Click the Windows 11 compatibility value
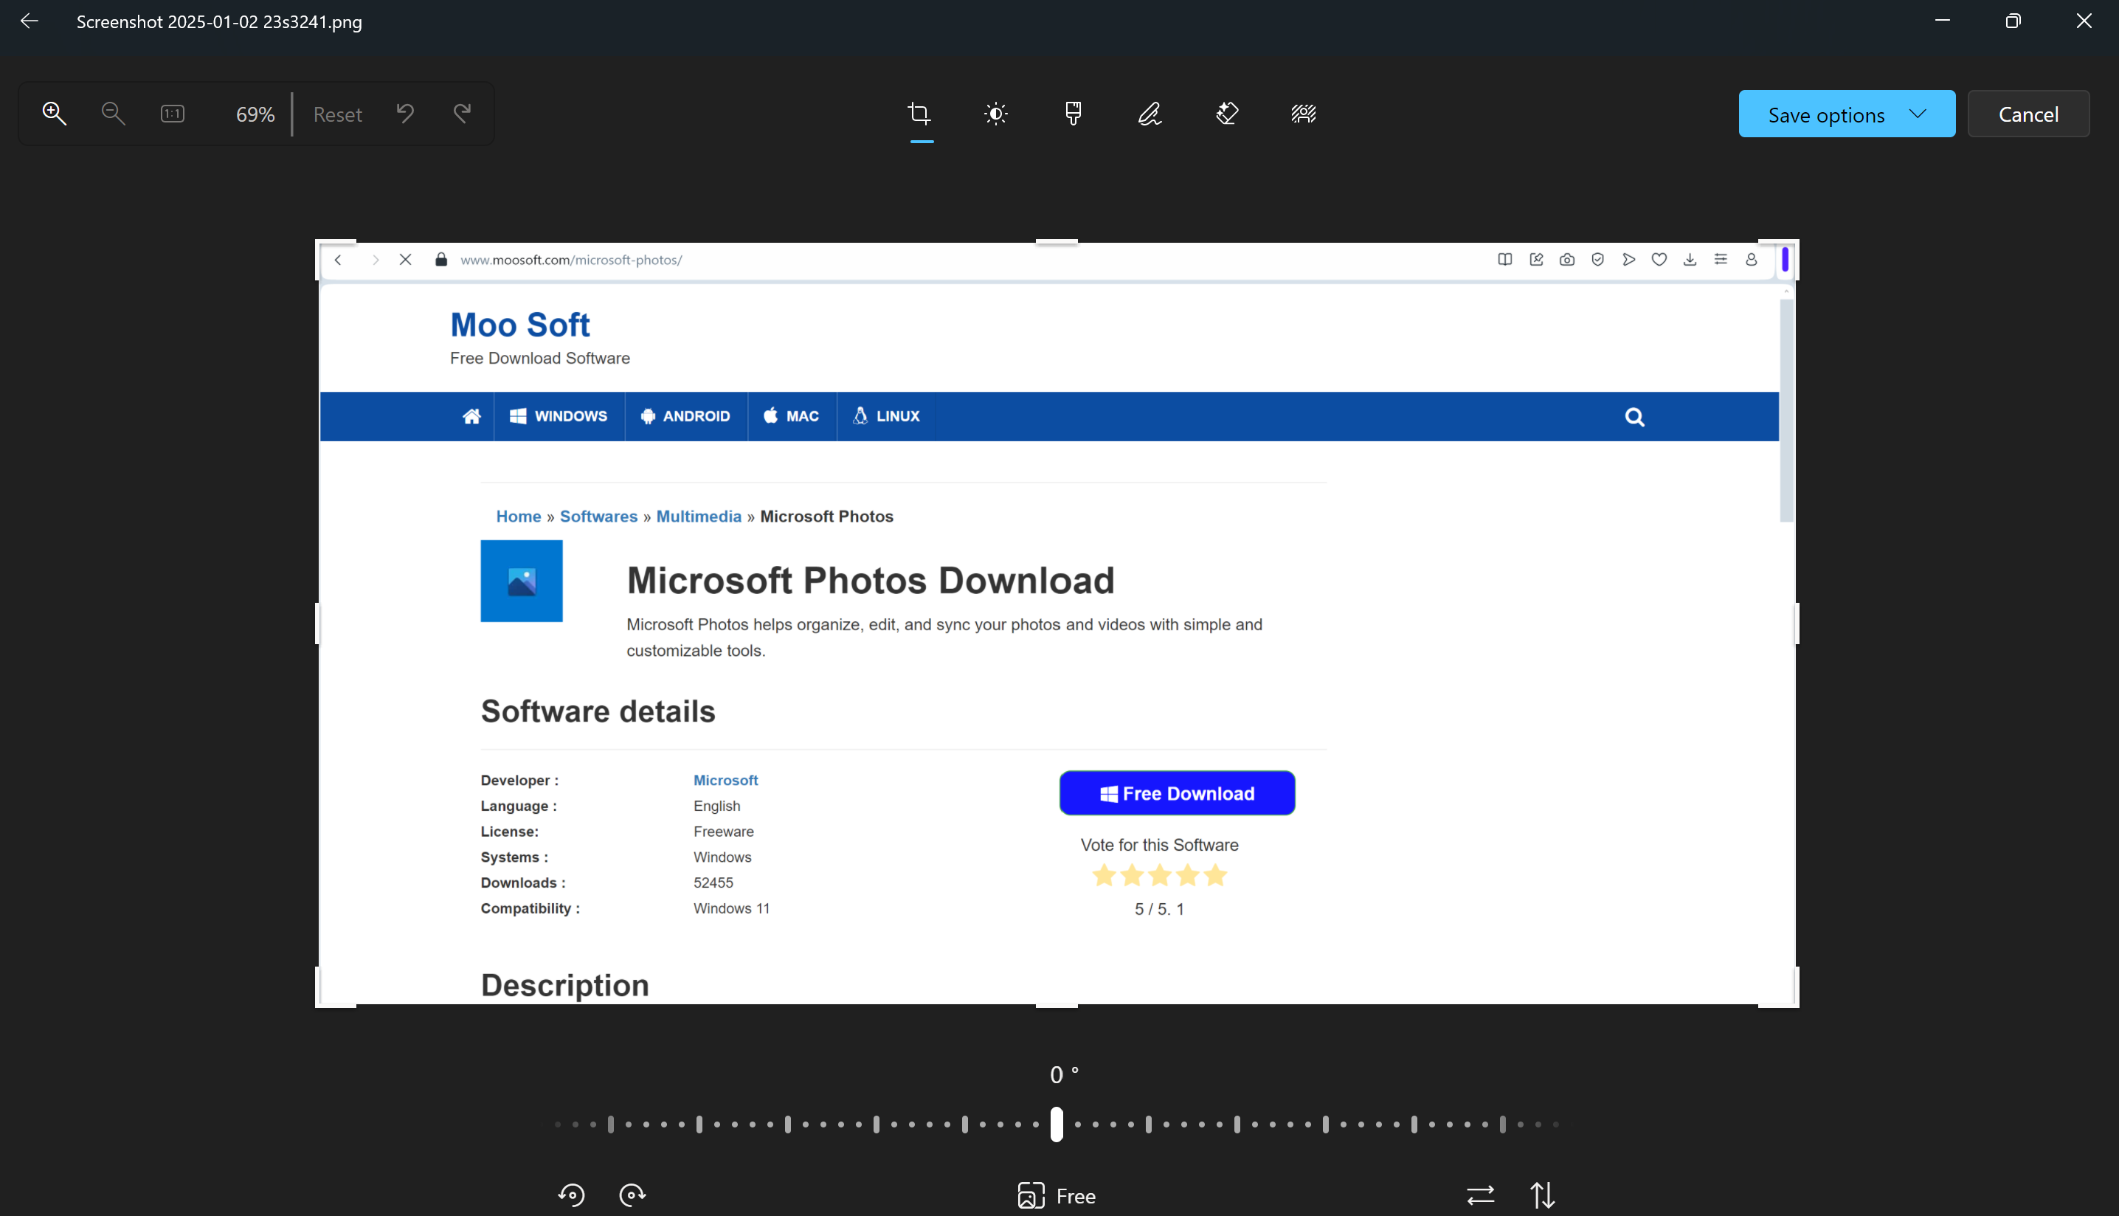This screenshot has width=2119, height=1216. pyautogui.click(x=731, y=908)
